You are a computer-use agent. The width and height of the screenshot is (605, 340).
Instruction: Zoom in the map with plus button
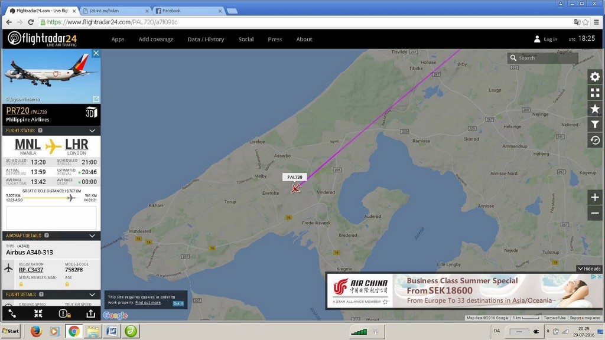point(594,197)
